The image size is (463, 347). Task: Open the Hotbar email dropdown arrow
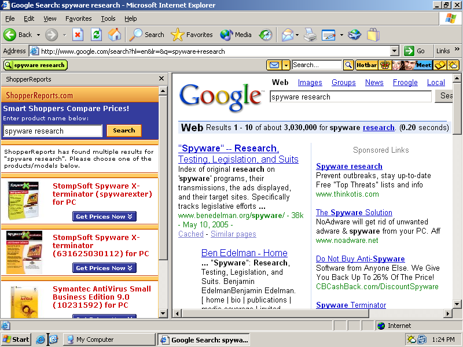pos(286,65)
